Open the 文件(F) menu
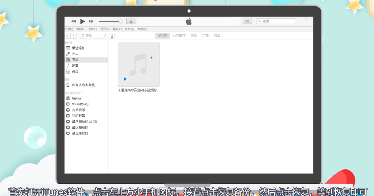 [69, 29]
